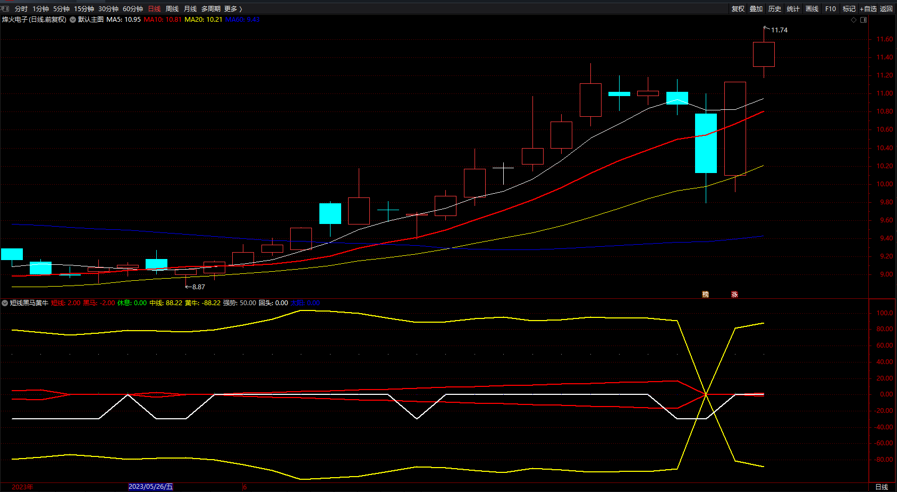Click the MA60: 9.43 value

tap(242, 20)
